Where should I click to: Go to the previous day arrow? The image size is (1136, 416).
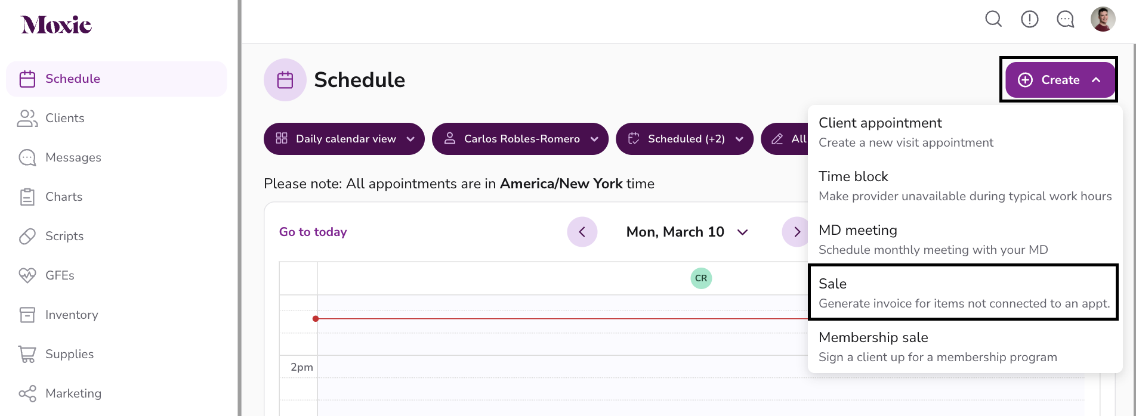coord(582,232)
